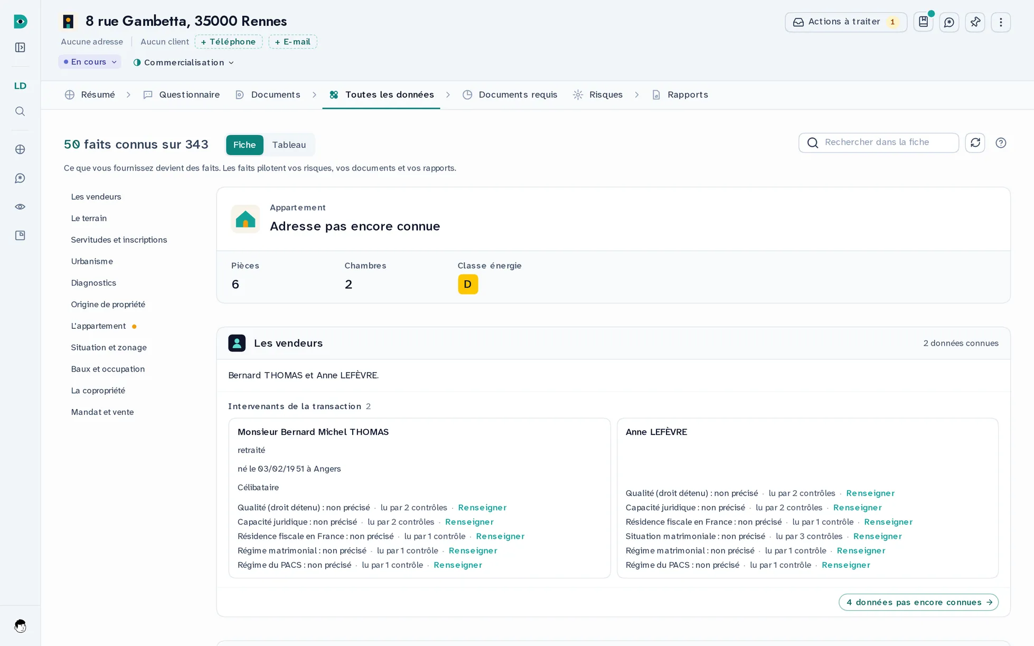Open the Documents requis tab
Screen dimensions: 1034x646
pos(510,95)
